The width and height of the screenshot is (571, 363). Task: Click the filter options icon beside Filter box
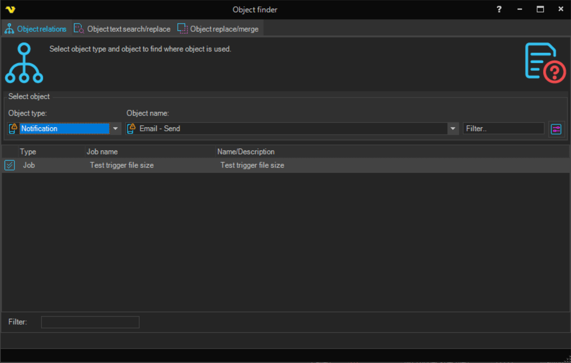(x=556, y=129)
